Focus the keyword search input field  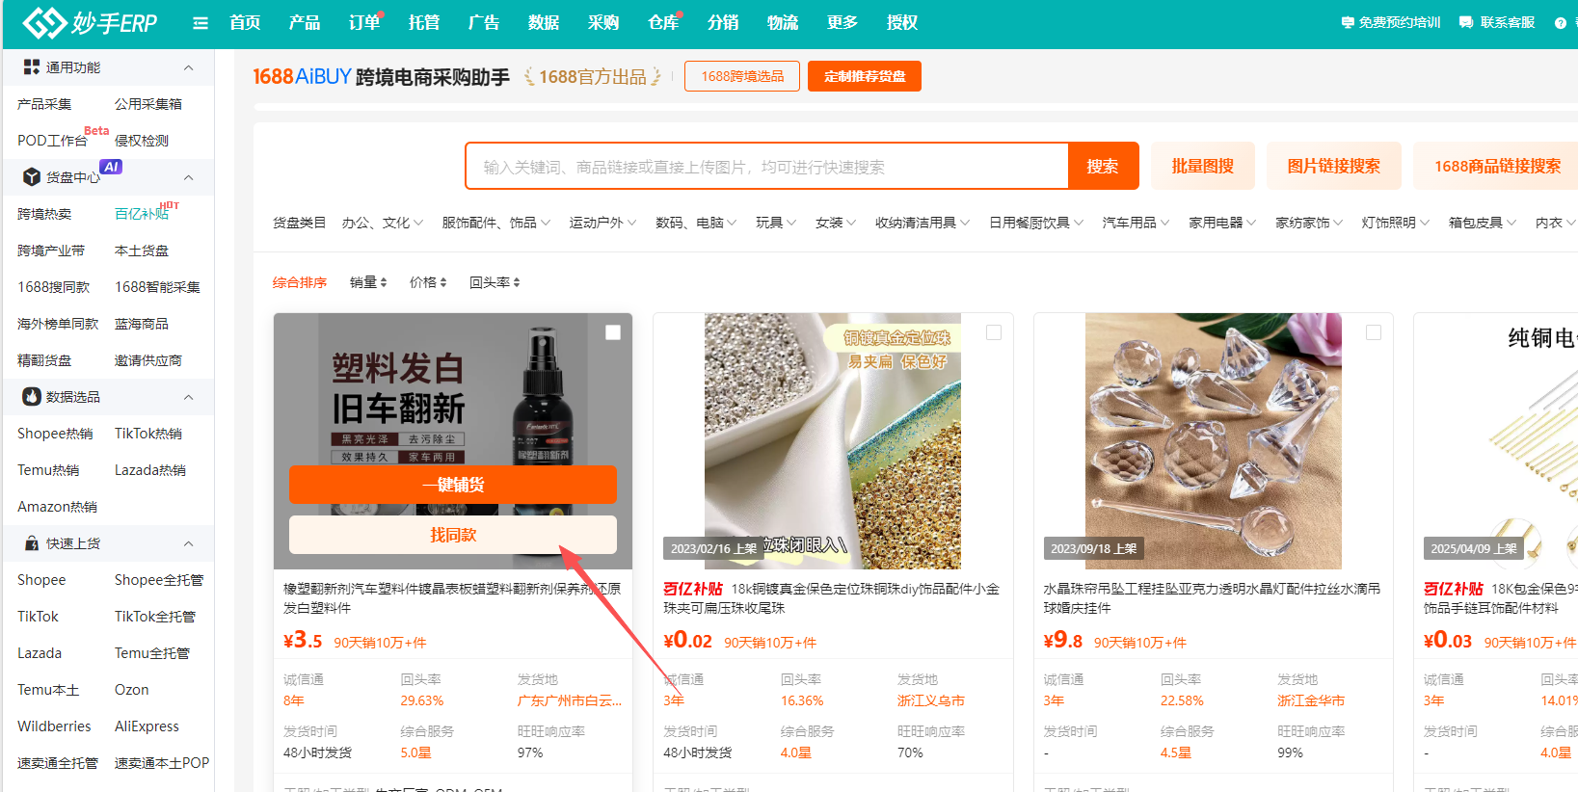(x=767, y=166)
